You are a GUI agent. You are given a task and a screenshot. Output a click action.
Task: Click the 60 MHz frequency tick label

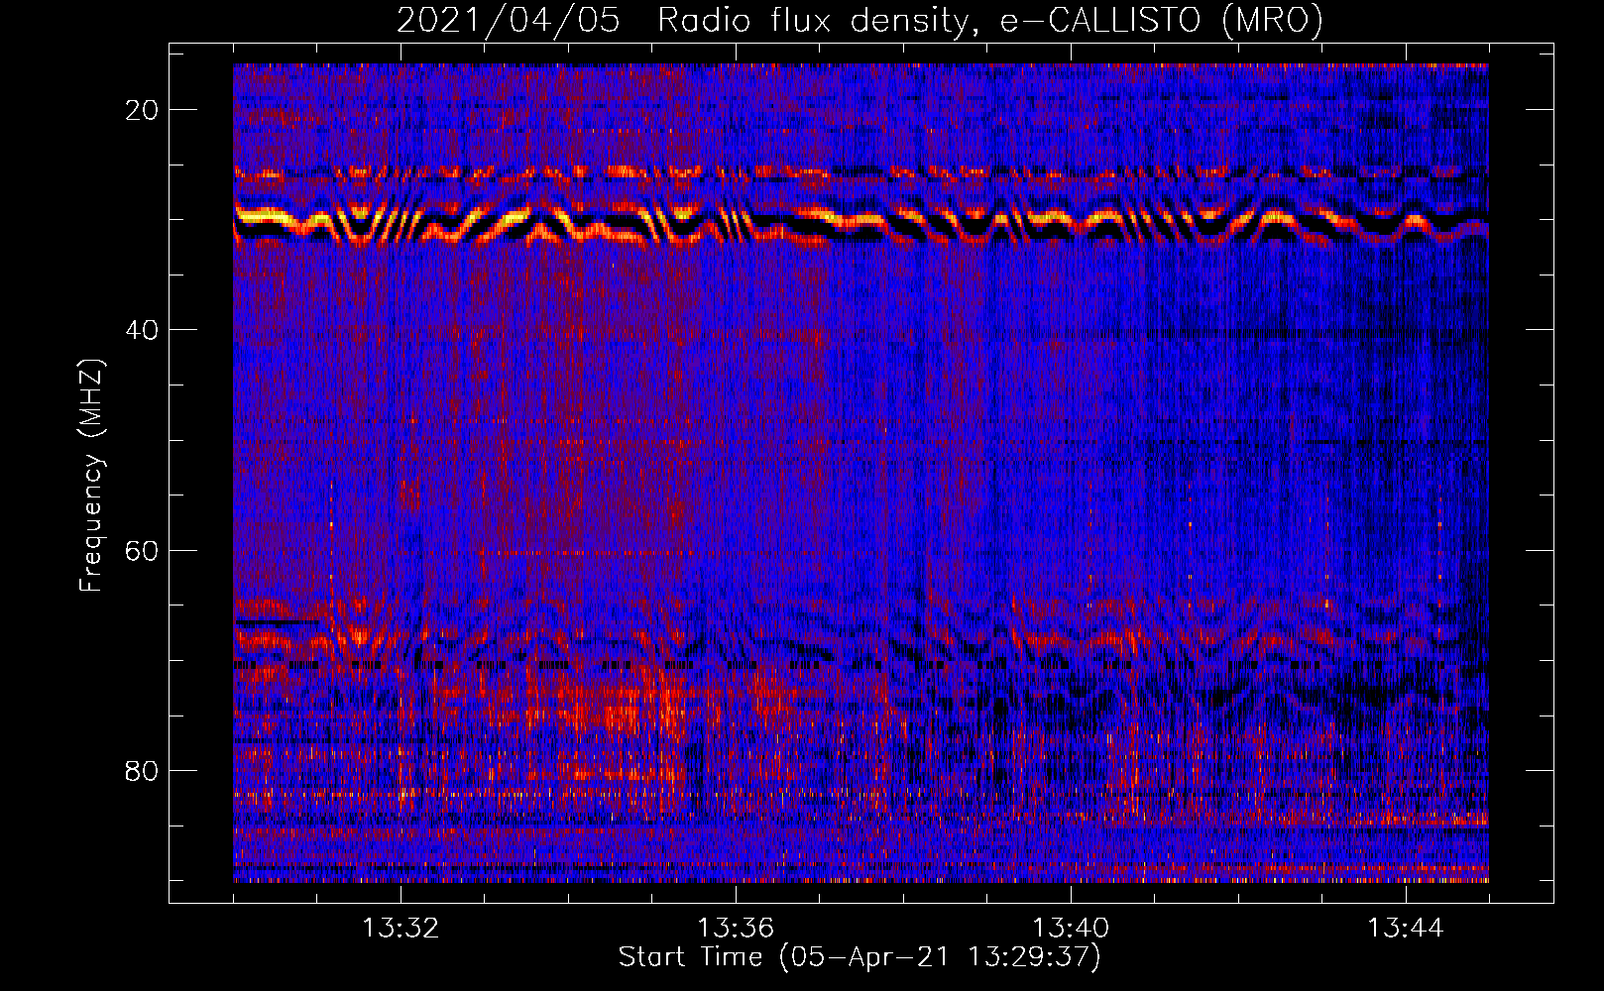click(142, 550)
